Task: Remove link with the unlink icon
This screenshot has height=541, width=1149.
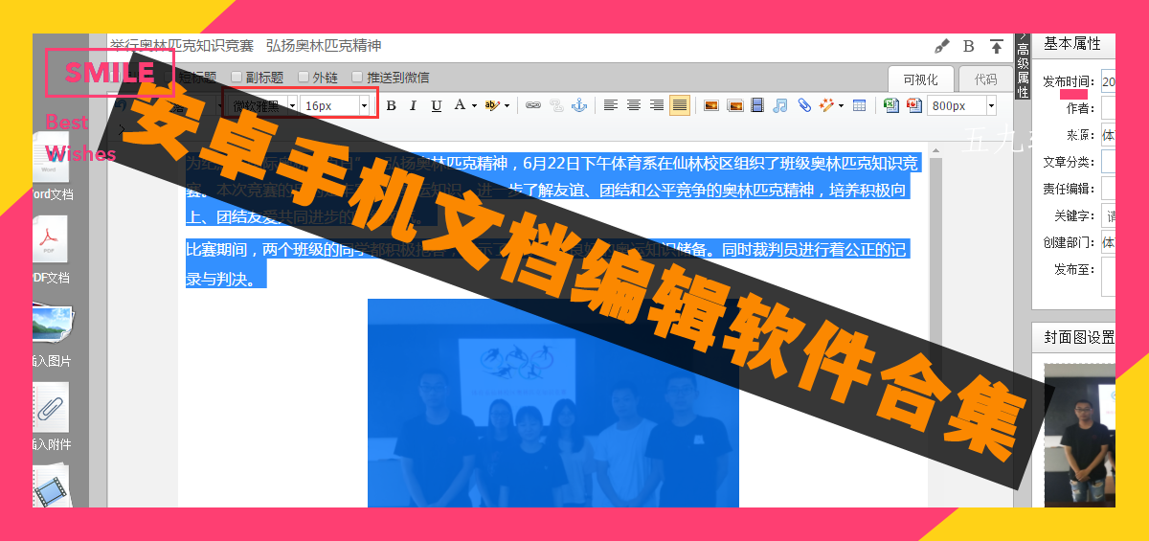Action: pyautogui.click(x=556, y=105)
